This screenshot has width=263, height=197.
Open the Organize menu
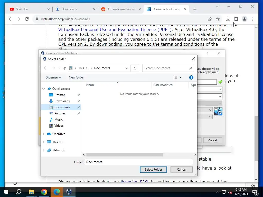53,77
